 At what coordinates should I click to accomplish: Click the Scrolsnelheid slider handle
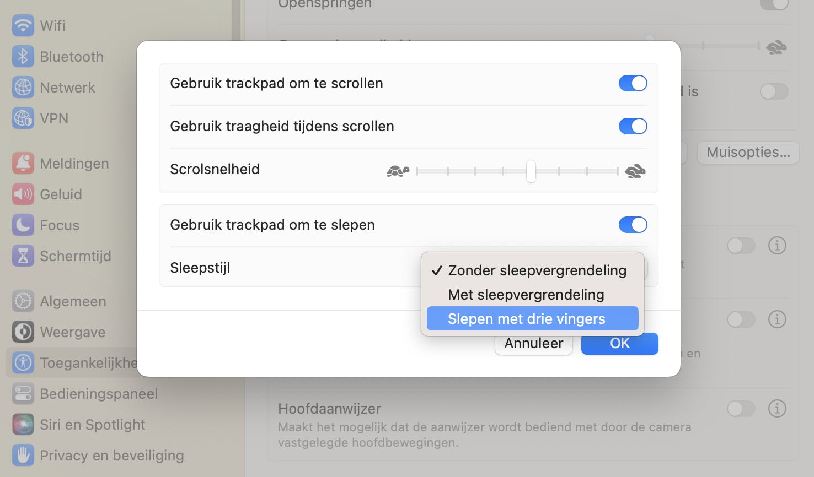531,171
